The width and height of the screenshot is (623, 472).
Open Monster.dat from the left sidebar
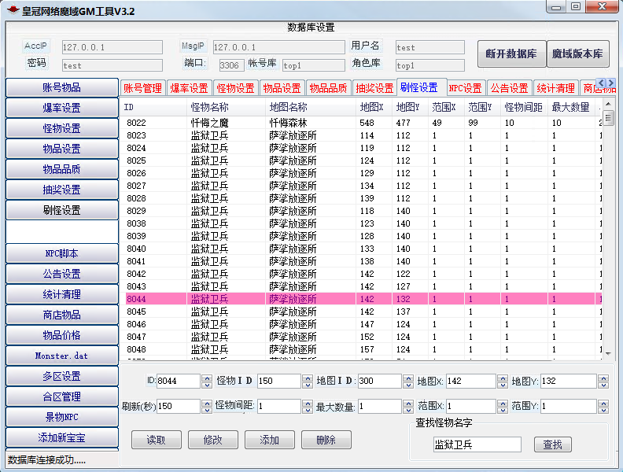tap(61, 356)
